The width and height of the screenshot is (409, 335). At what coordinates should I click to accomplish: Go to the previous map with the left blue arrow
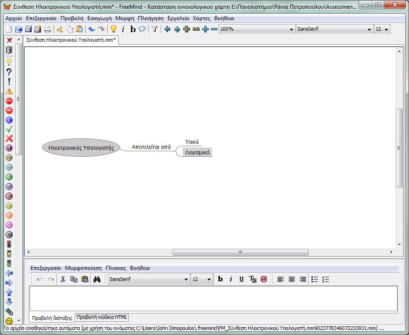tap(167, 29)
